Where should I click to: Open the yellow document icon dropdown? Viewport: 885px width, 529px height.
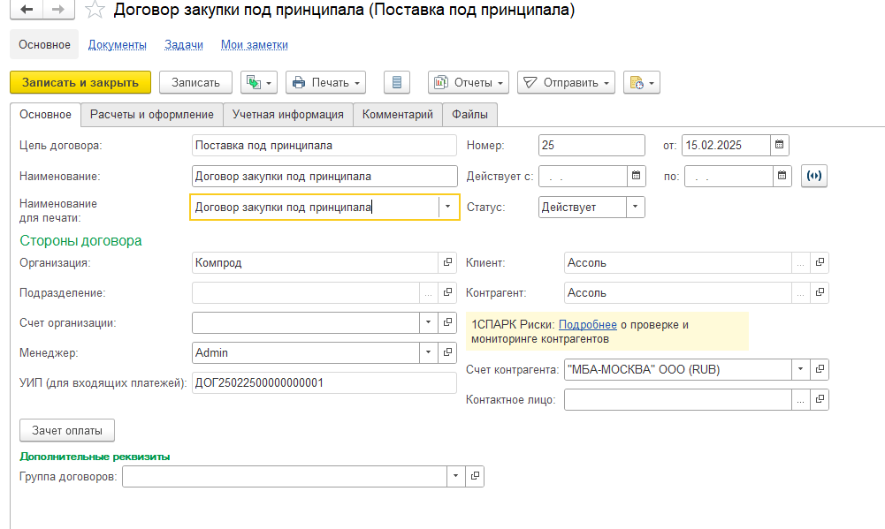coord(641,82)
